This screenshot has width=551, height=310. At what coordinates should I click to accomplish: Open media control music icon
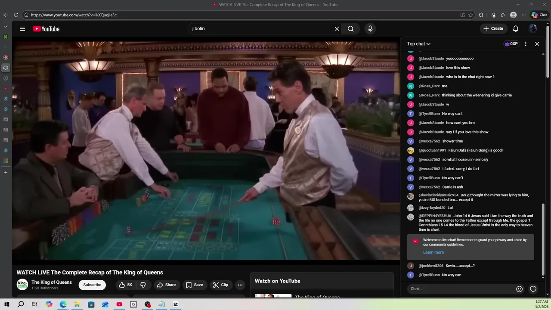tap(493, 15)
